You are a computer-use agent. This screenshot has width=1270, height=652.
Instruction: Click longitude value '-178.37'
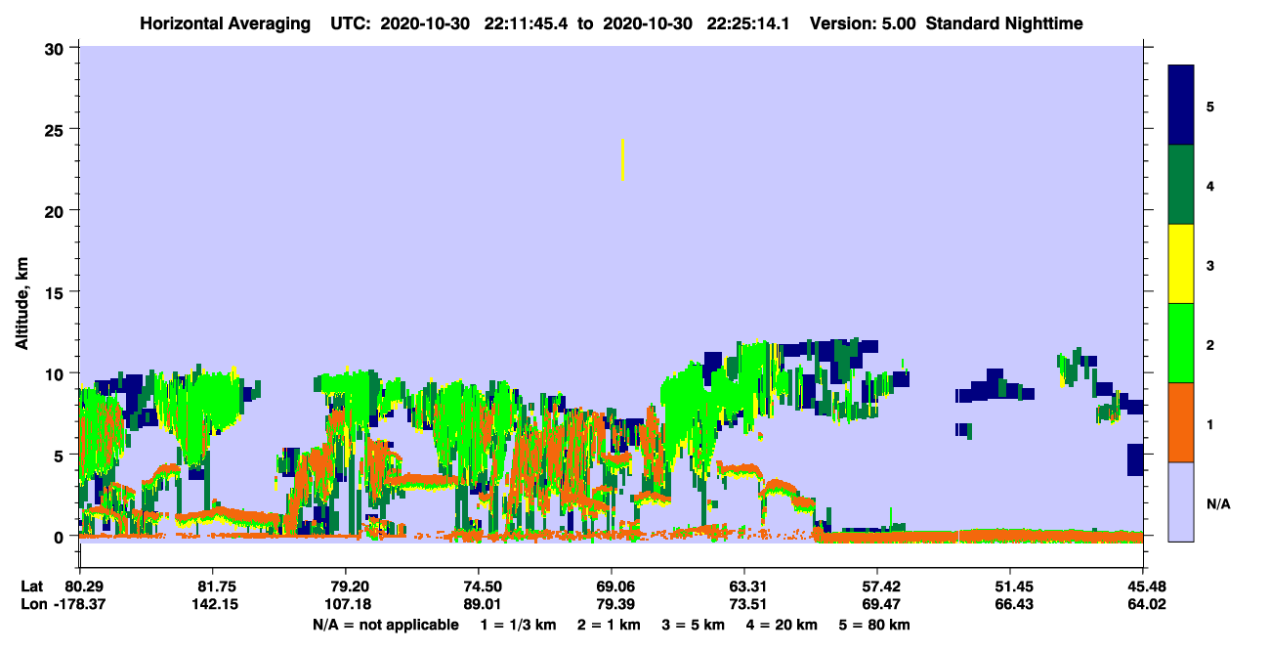pyautogui.click(x=79, y=605)
